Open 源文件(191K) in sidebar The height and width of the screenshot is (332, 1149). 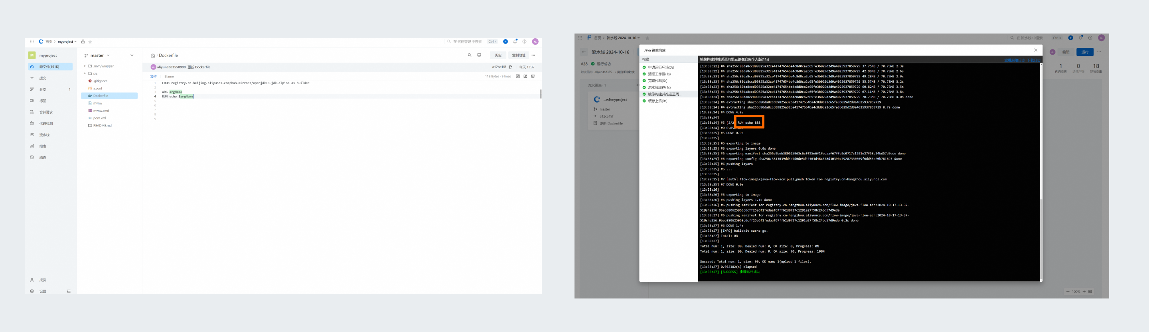(50, 67)
